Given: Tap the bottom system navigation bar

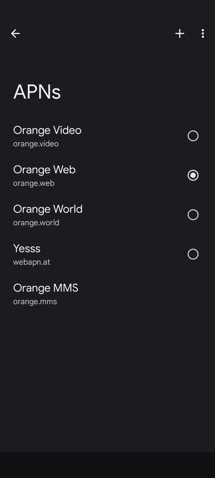Looking at the screenshot, I should [x=107, y=465].
